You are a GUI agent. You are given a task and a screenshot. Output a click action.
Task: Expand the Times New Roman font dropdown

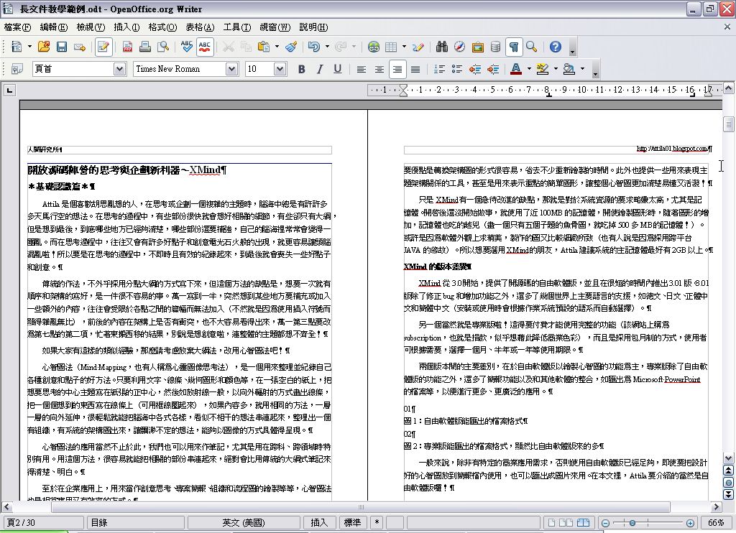232,69
